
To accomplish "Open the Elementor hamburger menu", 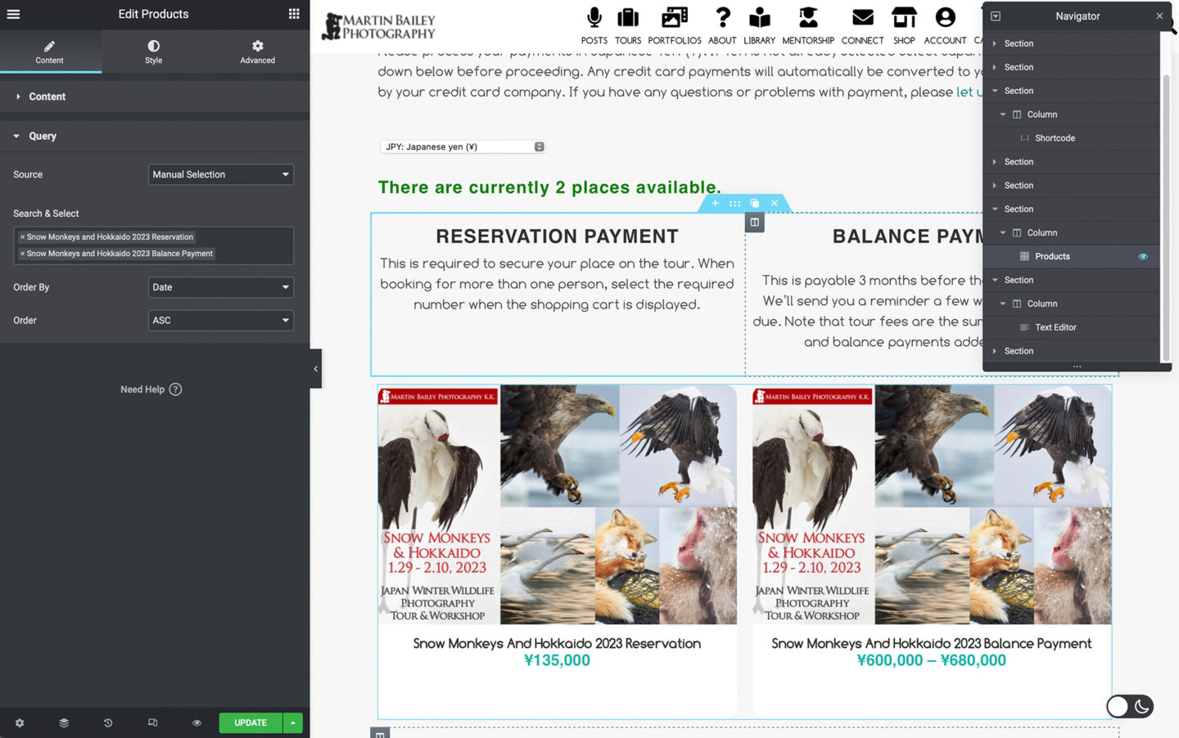I will point(13,14).
